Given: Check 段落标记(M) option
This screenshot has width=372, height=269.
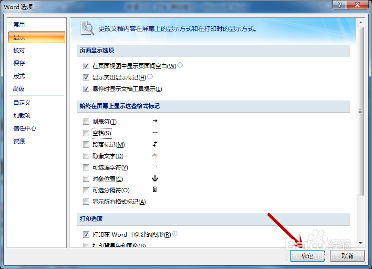Looking at the screenshot, I should [86, 144].
